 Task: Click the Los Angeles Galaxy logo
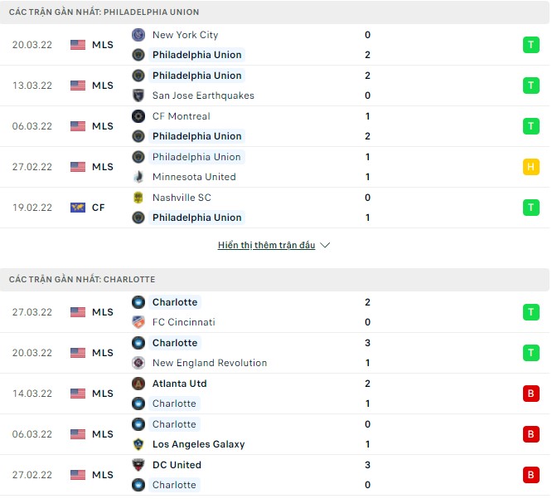pos(138,444)
